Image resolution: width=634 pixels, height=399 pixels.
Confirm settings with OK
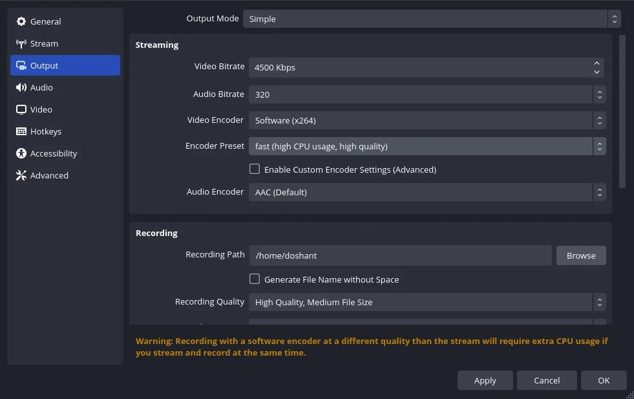[603, 380]
